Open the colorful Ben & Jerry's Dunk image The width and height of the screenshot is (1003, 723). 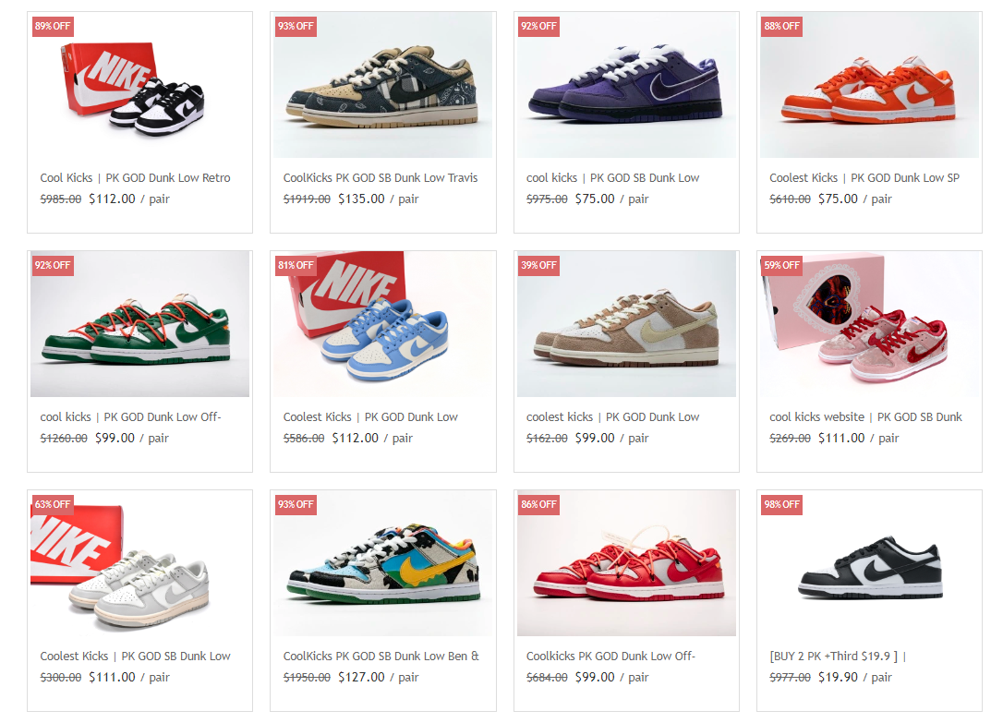pos(382,563)
